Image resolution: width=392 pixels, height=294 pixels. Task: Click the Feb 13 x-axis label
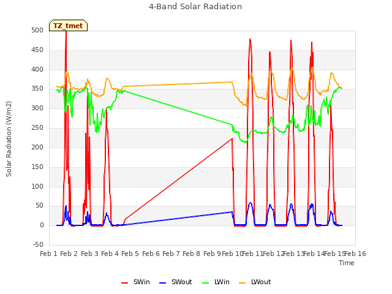click(x=293, y=254)
